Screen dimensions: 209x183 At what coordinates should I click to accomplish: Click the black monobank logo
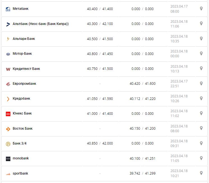8,159
